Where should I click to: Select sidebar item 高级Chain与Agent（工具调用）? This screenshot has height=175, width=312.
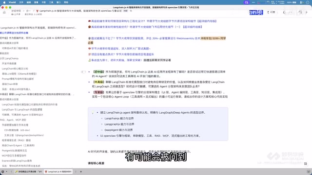pos(19,145)
